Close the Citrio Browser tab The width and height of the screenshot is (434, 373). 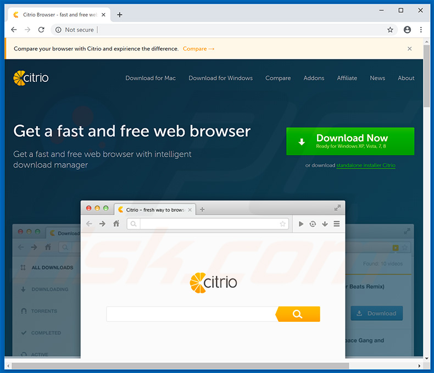point(103,15)
